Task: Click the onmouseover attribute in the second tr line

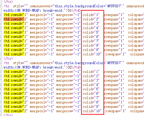Action: [x=41, y=63]
